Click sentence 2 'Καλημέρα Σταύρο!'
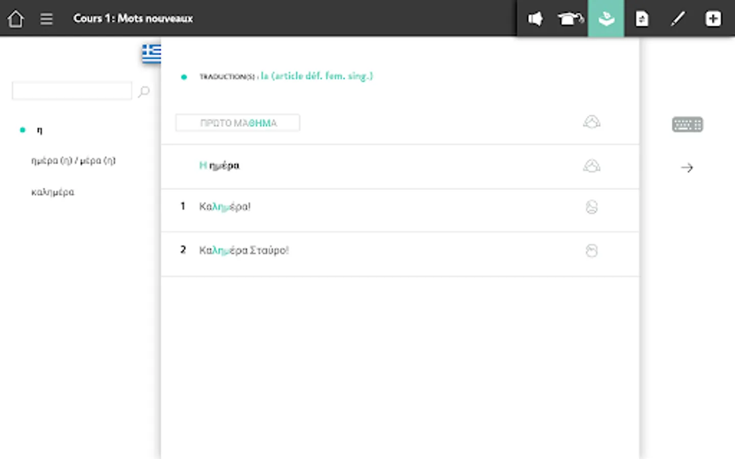Image resolution: width=735 pixels, height=459 pixels. (x=244, y=250)
